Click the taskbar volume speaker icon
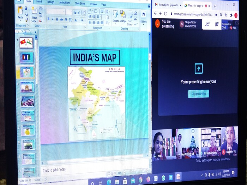The image size is (247, 185). pyautogui.click(x=219, y=174)
